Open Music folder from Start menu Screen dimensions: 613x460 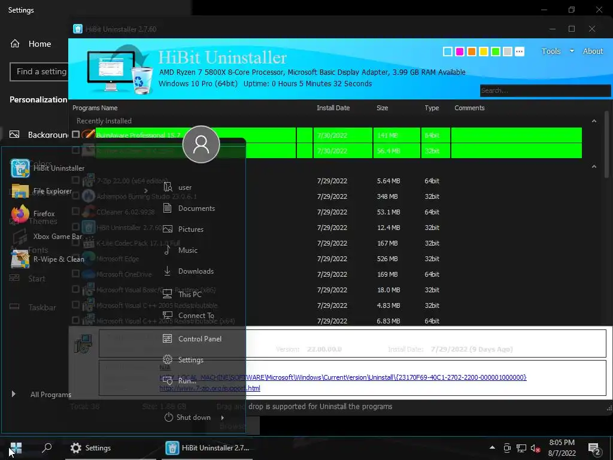[180, 250]
